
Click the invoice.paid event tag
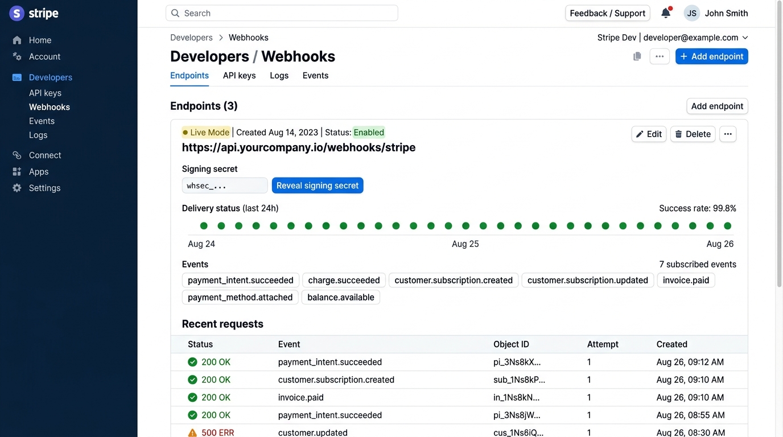tap(686, 280)
